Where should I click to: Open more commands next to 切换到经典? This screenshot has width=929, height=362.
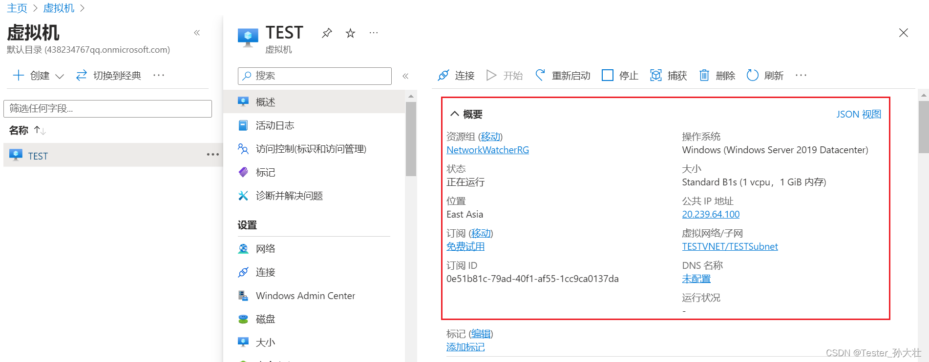[x=159, y=75]
